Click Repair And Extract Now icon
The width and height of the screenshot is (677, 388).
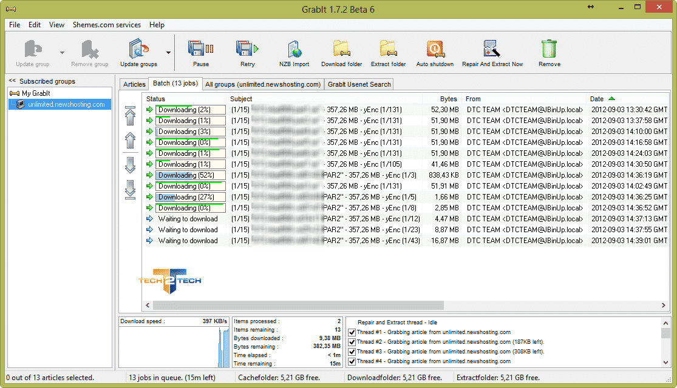(492, 51)
